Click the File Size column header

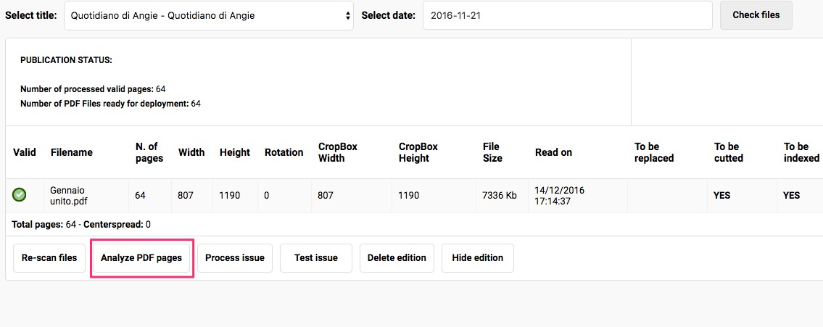point(492,152)
